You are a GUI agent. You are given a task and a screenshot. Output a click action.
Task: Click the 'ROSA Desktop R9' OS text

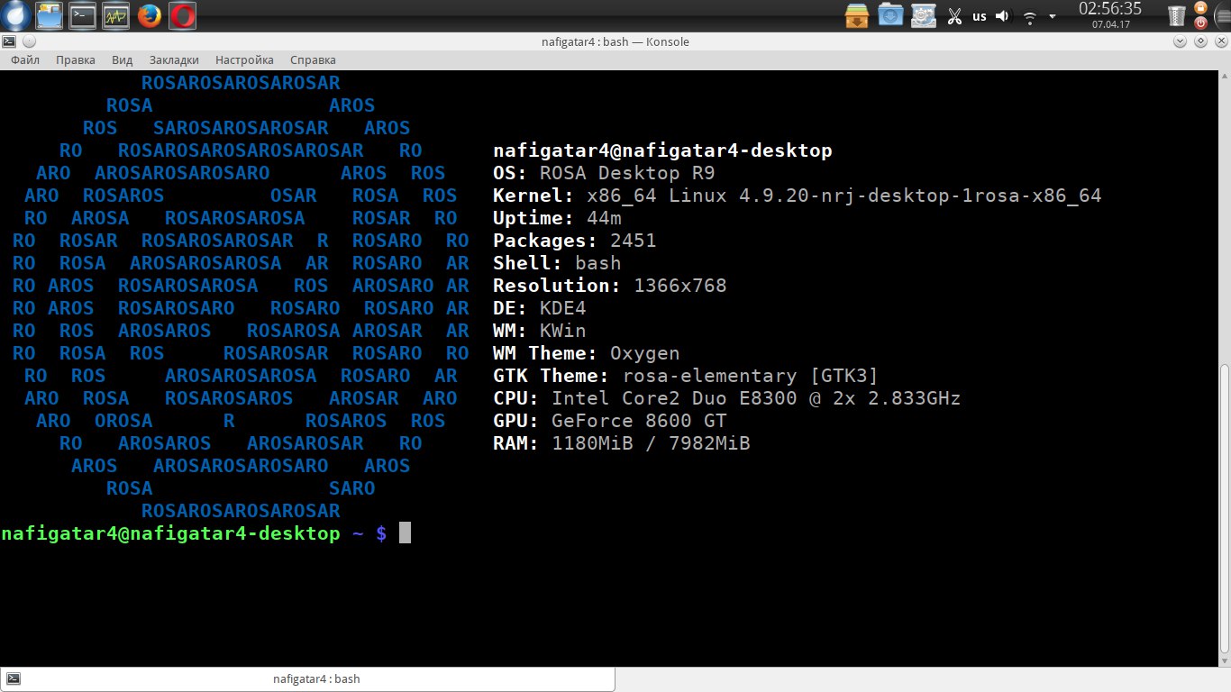coord(627,173)
